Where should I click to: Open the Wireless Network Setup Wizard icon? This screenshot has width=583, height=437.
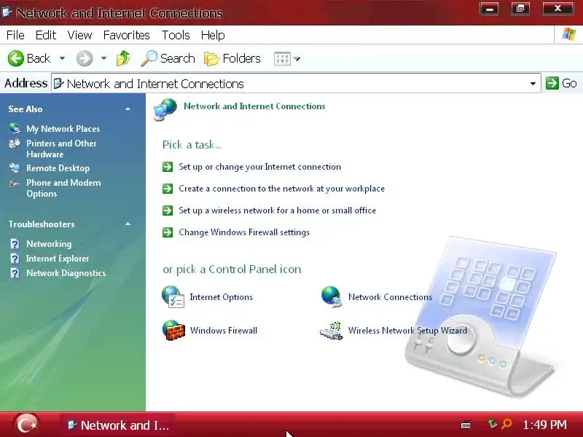tap(332, 331)
